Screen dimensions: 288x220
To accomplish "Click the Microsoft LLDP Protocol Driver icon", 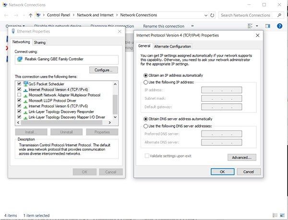I will pyautogui.click(x=25, y=100).
